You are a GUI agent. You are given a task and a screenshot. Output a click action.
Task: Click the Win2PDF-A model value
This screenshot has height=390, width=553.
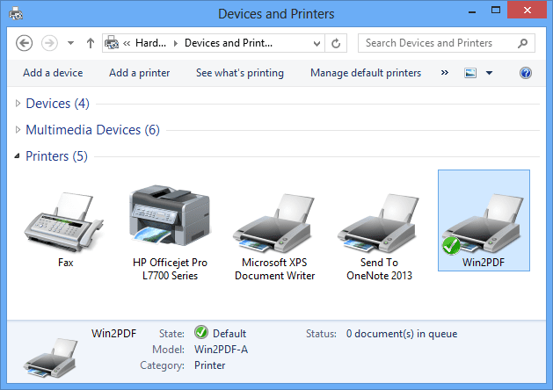tap(222, 350)
